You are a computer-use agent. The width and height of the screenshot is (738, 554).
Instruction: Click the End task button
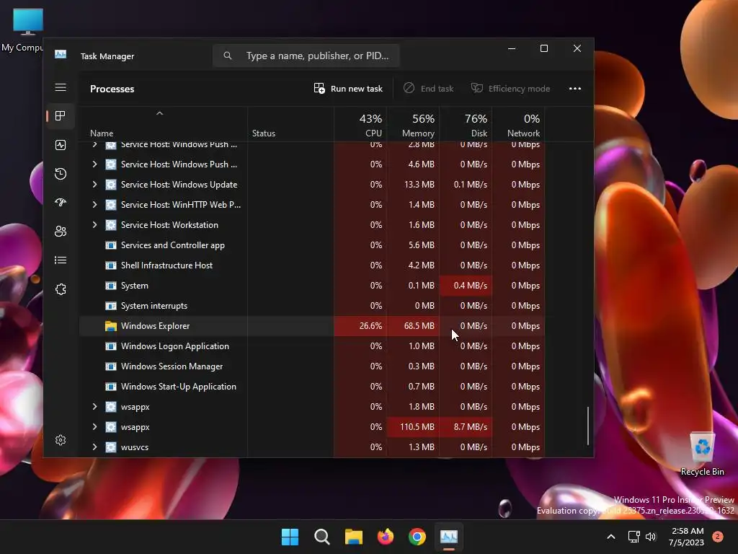pyautogui.click(x=428, y=89)
